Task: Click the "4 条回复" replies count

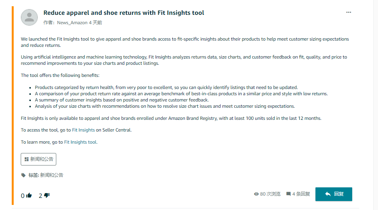Action: pyautogui.click(x=301, y=194)
